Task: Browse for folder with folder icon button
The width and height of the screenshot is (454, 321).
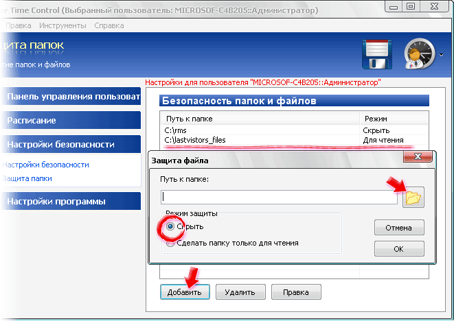Action: [413, 198]
